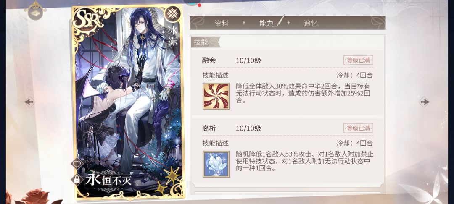
Task: Open the 追忆 tab
Action: click(311, 23)
